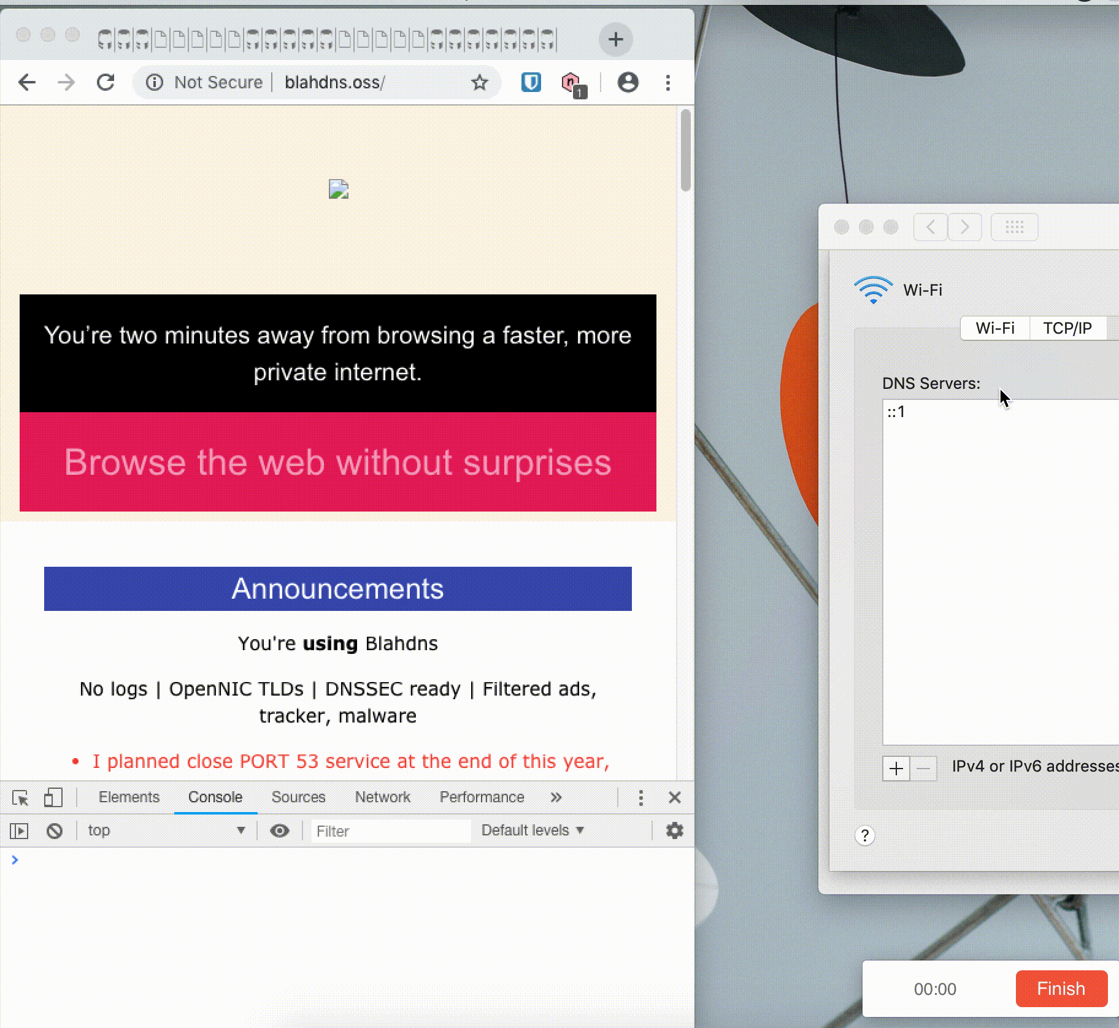Open the Bitwarden shield extension icon
The image size is (1119, 1028).
click(x=531, y=82)
